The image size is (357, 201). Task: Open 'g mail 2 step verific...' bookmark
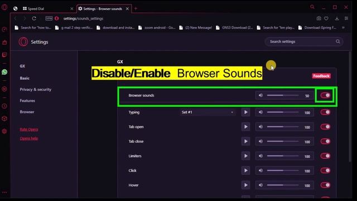pos(74,27)
